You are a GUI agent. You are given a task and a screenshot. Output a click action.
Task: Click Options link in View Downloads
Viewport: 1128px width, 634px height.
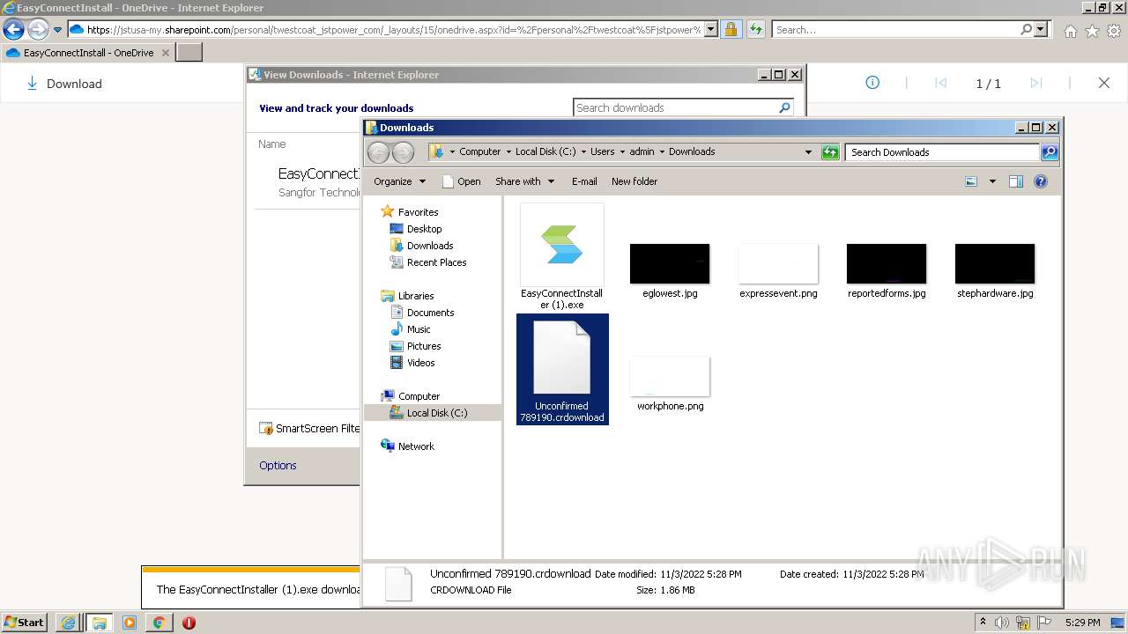(278, 465)
